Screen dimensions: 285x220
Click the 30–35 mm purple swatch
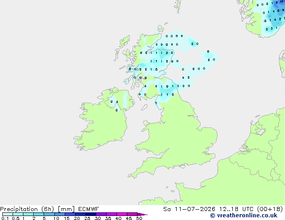[101, 214]
